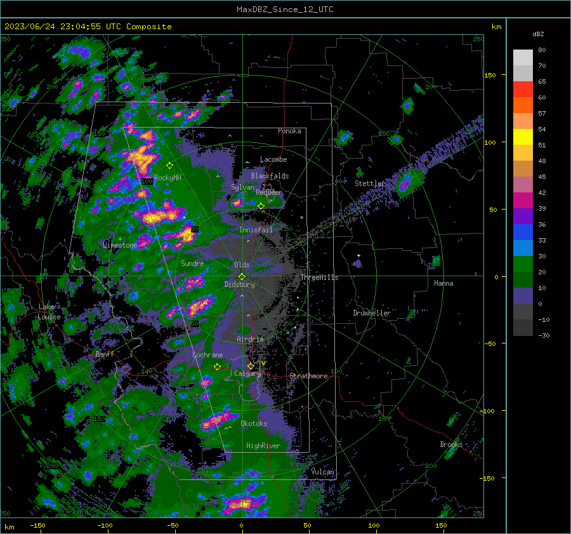
Task: Click the Banff label
Action: [x=105, y=354]
